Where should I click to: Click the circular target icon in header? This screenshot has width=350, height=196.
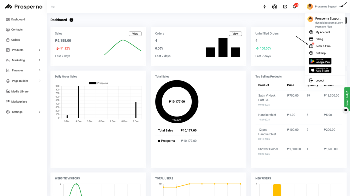[274, 7]
